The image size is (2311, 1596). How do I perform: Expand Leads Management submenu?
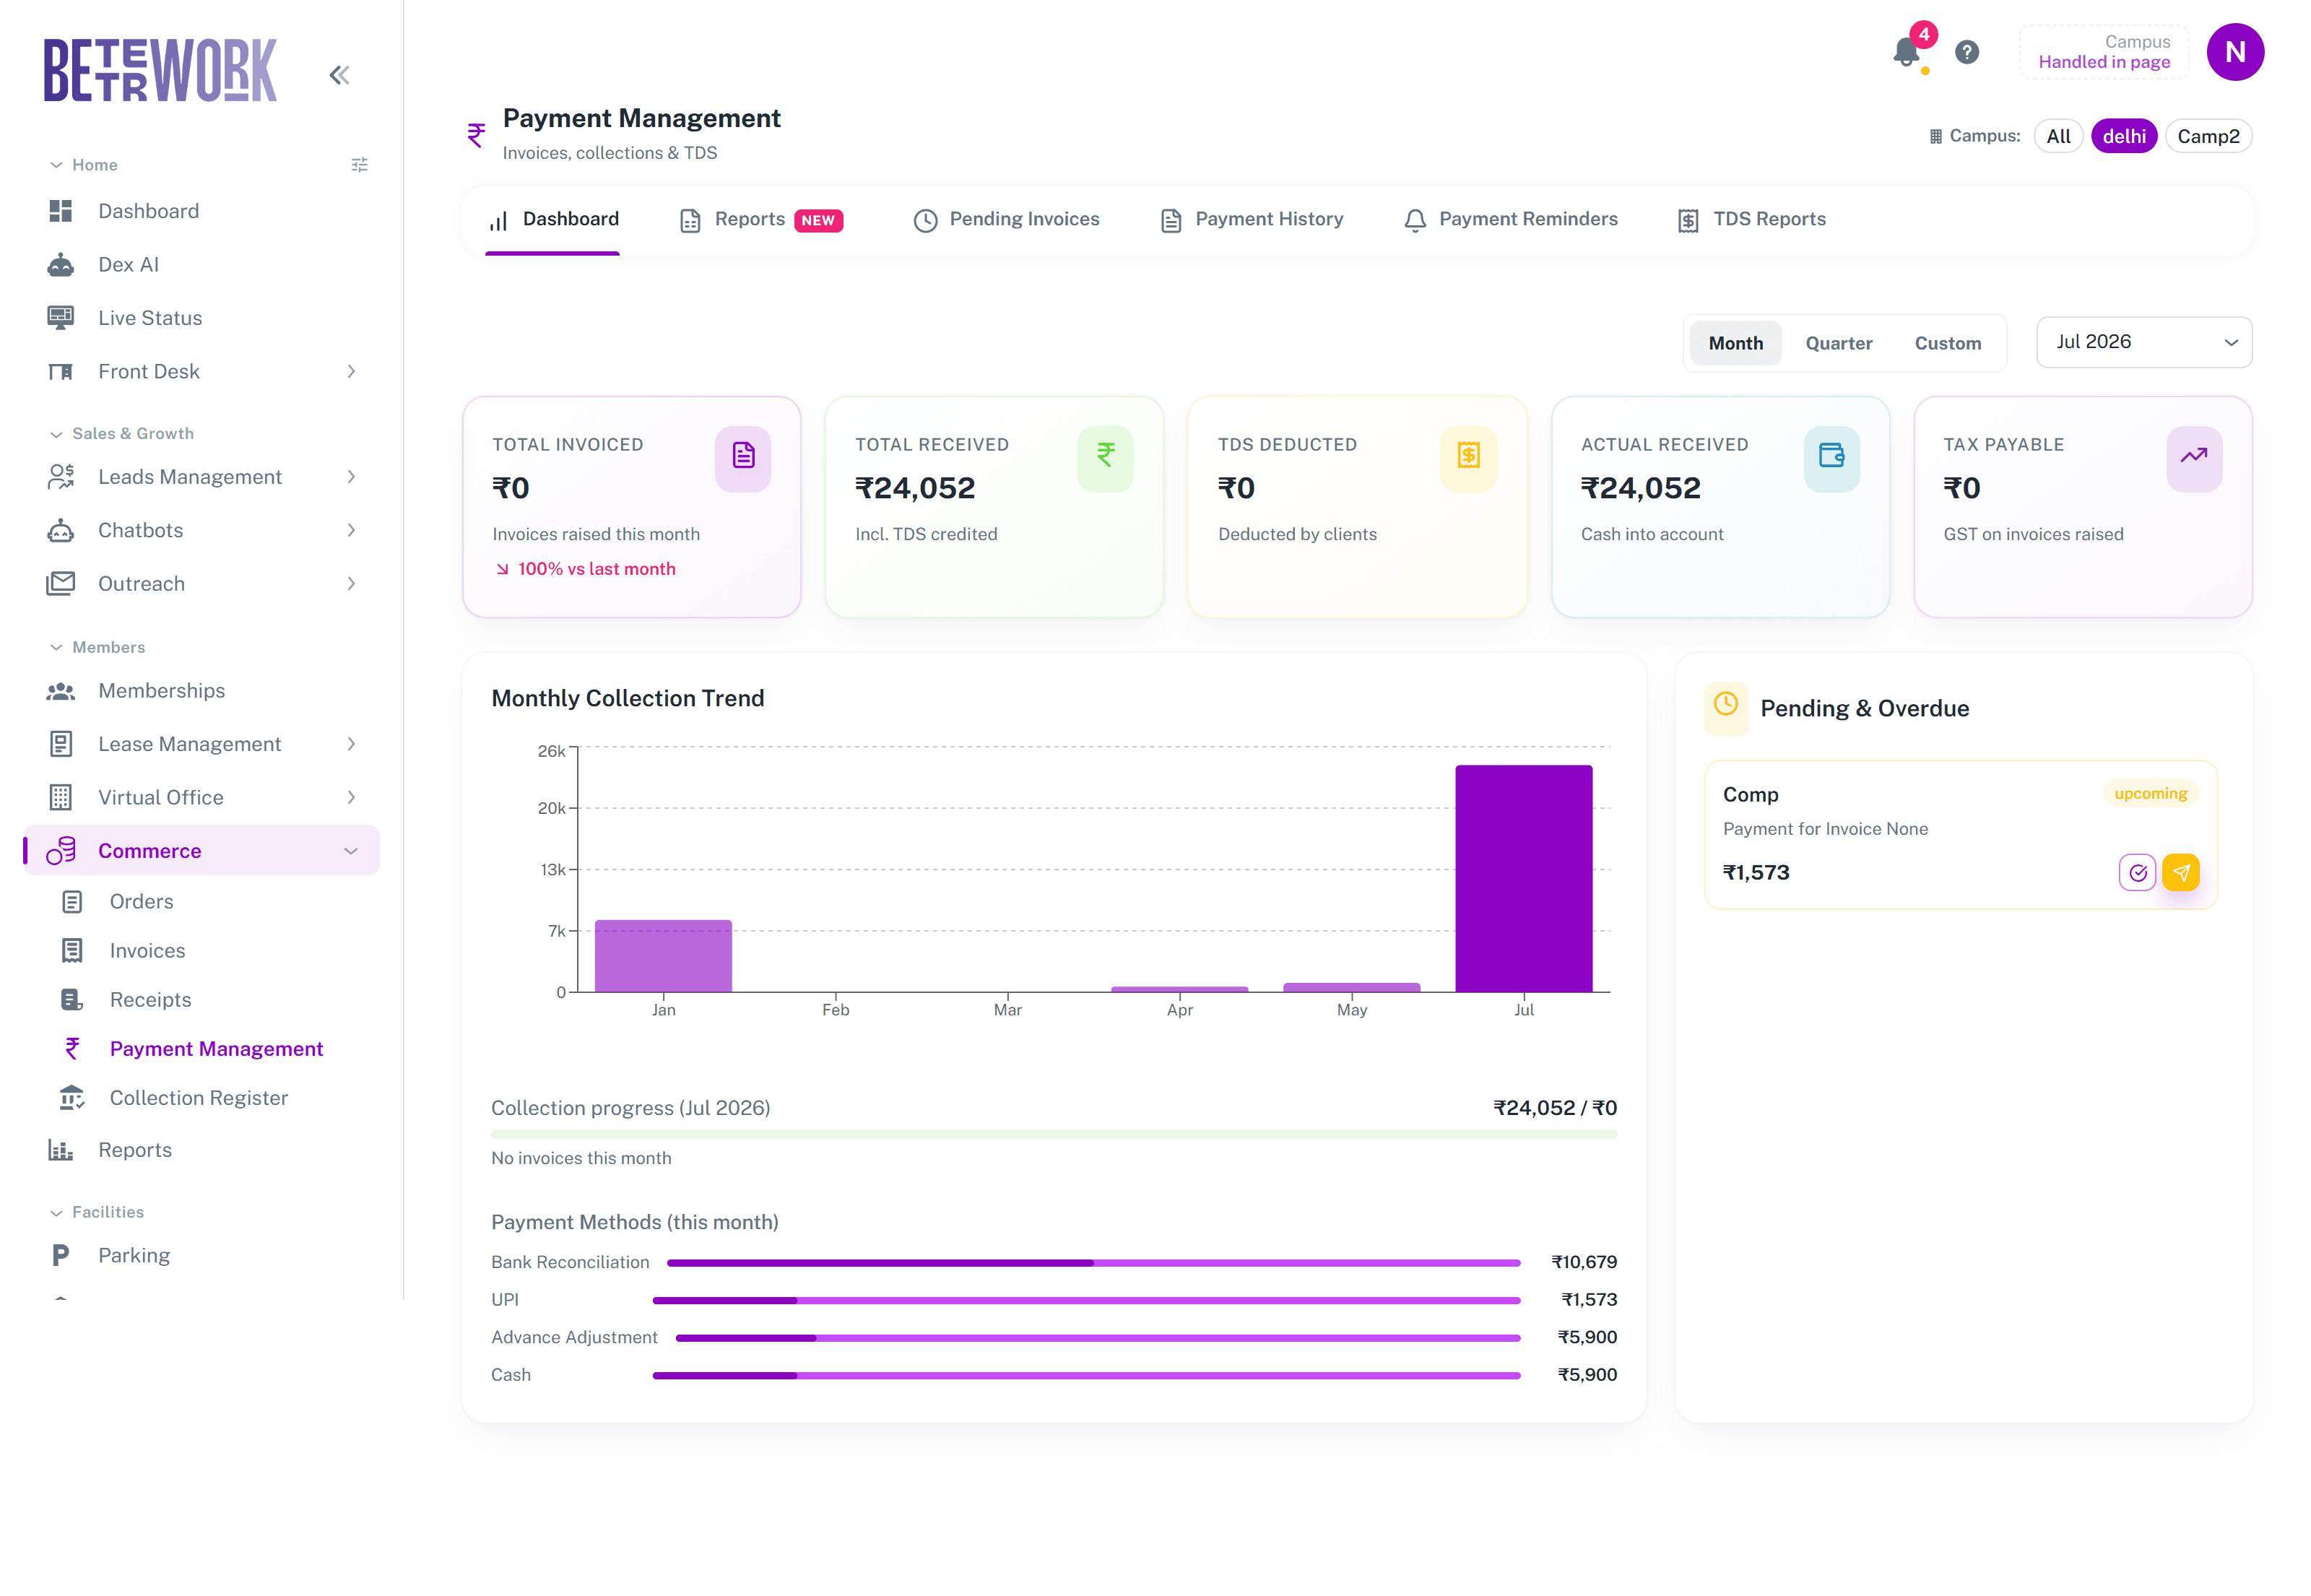(351, 478)
